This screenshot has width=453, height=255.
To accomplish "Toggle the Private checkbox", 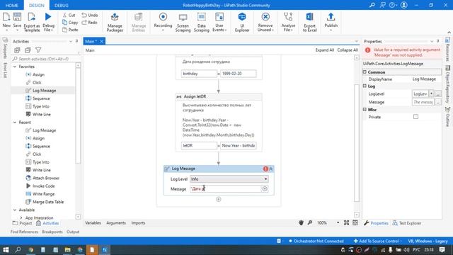I will coord(415,117).
